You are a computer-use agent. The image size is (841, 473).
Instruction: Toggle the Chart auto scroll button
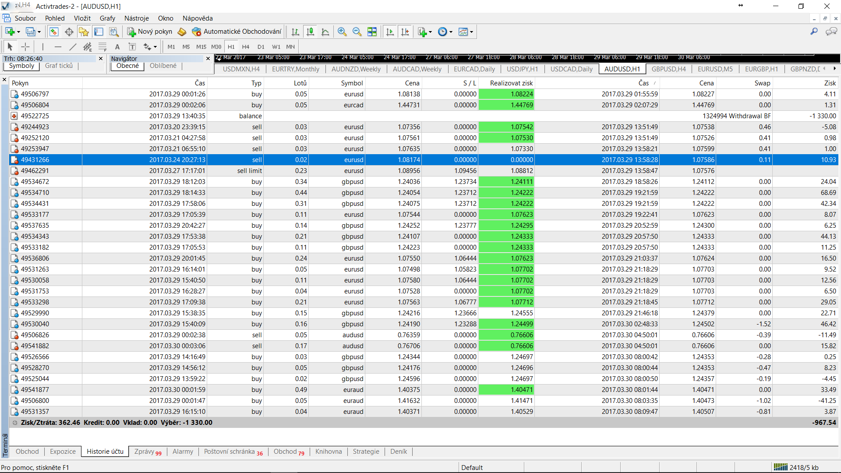(390, 32)
